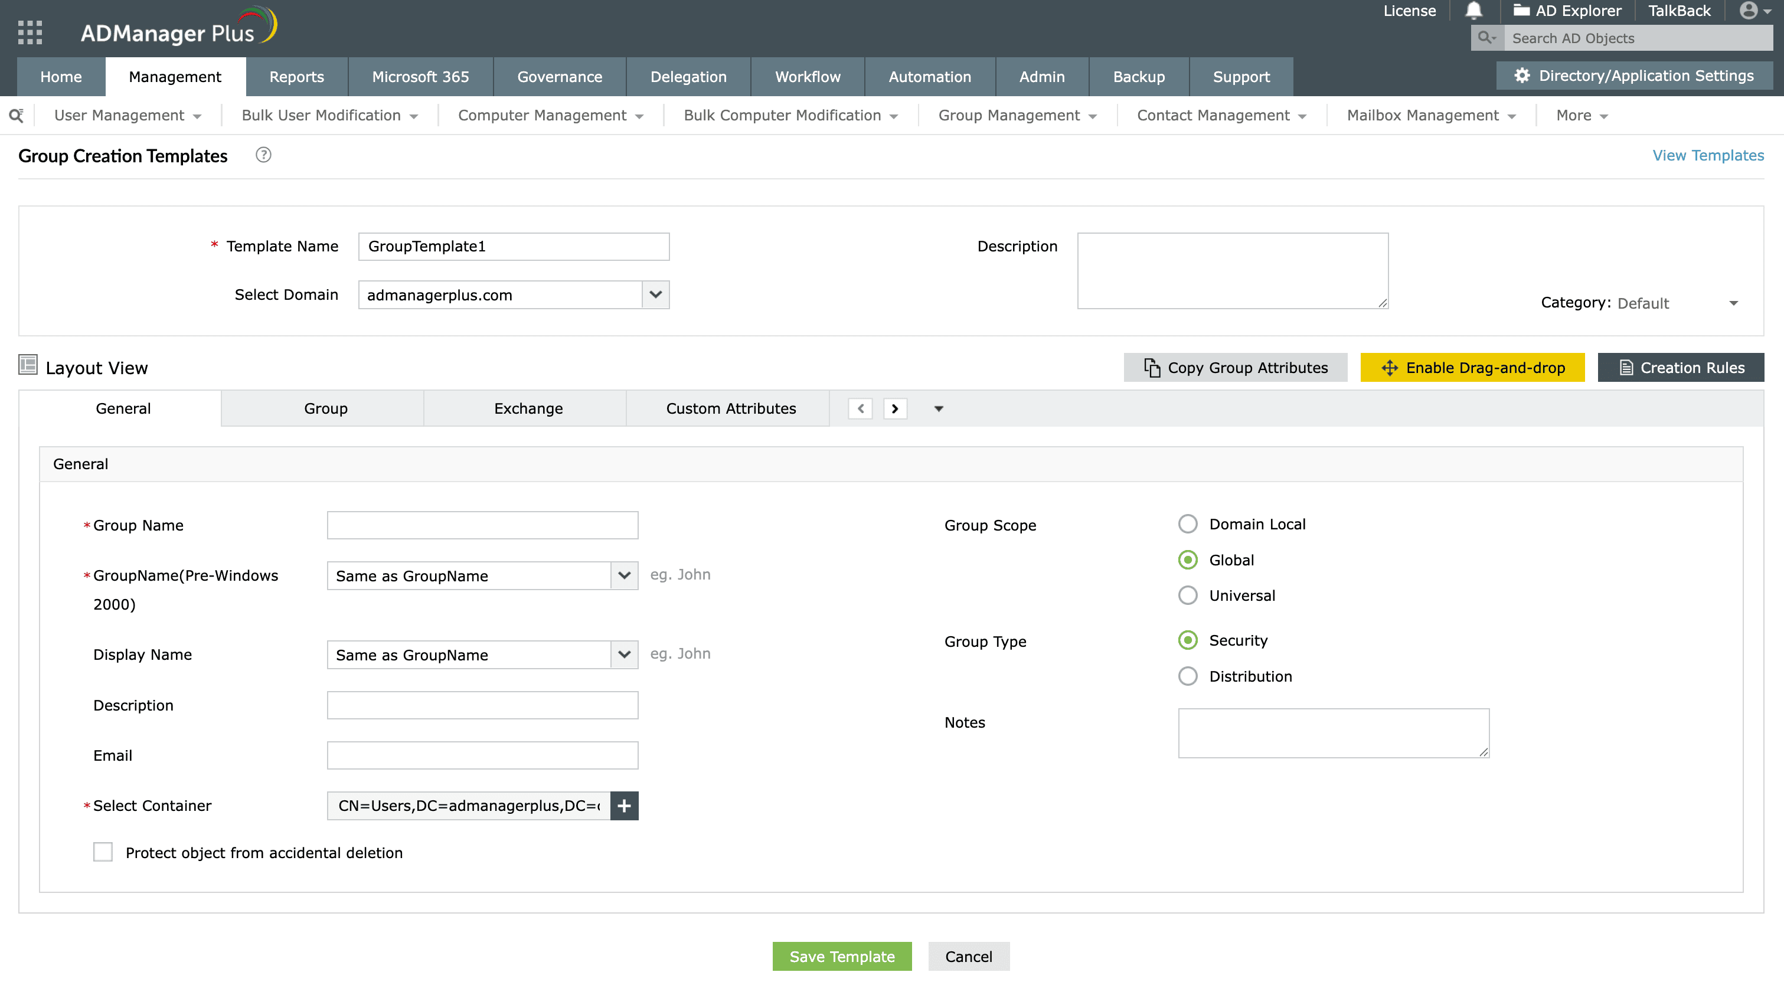The image size is (1784, 1008).
Task: Open the View Templates link
Action: [1708, 155]
